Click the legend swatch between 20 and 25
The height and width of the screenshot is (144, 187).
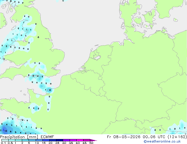point(53,140)
